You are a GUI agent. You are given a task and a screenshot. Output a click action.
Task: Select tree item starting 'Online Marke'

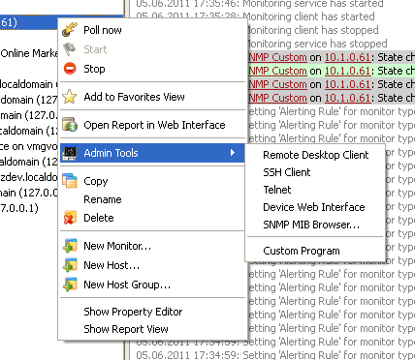29,53
